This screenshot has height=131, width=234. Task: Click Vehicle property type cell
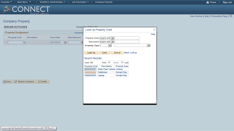119,69
